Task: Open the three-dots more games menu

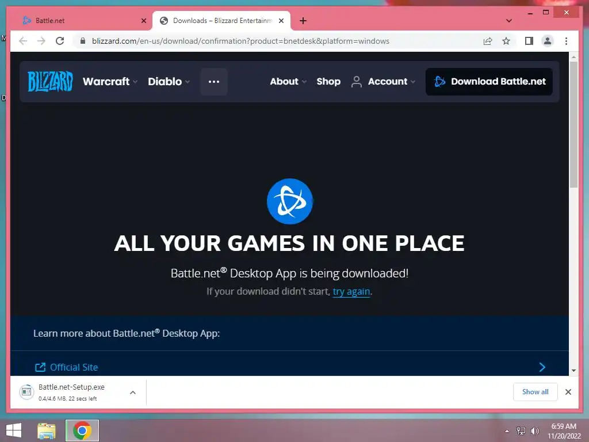Action: [214, 82]
